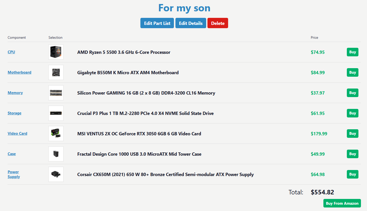Click the $74.95 CPU price
This screenshot has width=367, height=211.
[x=318, y=52]
